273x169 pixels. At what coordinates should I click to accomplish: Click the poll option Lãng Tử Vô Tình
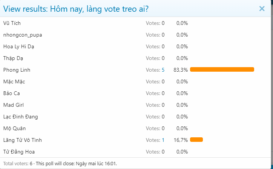22,140
